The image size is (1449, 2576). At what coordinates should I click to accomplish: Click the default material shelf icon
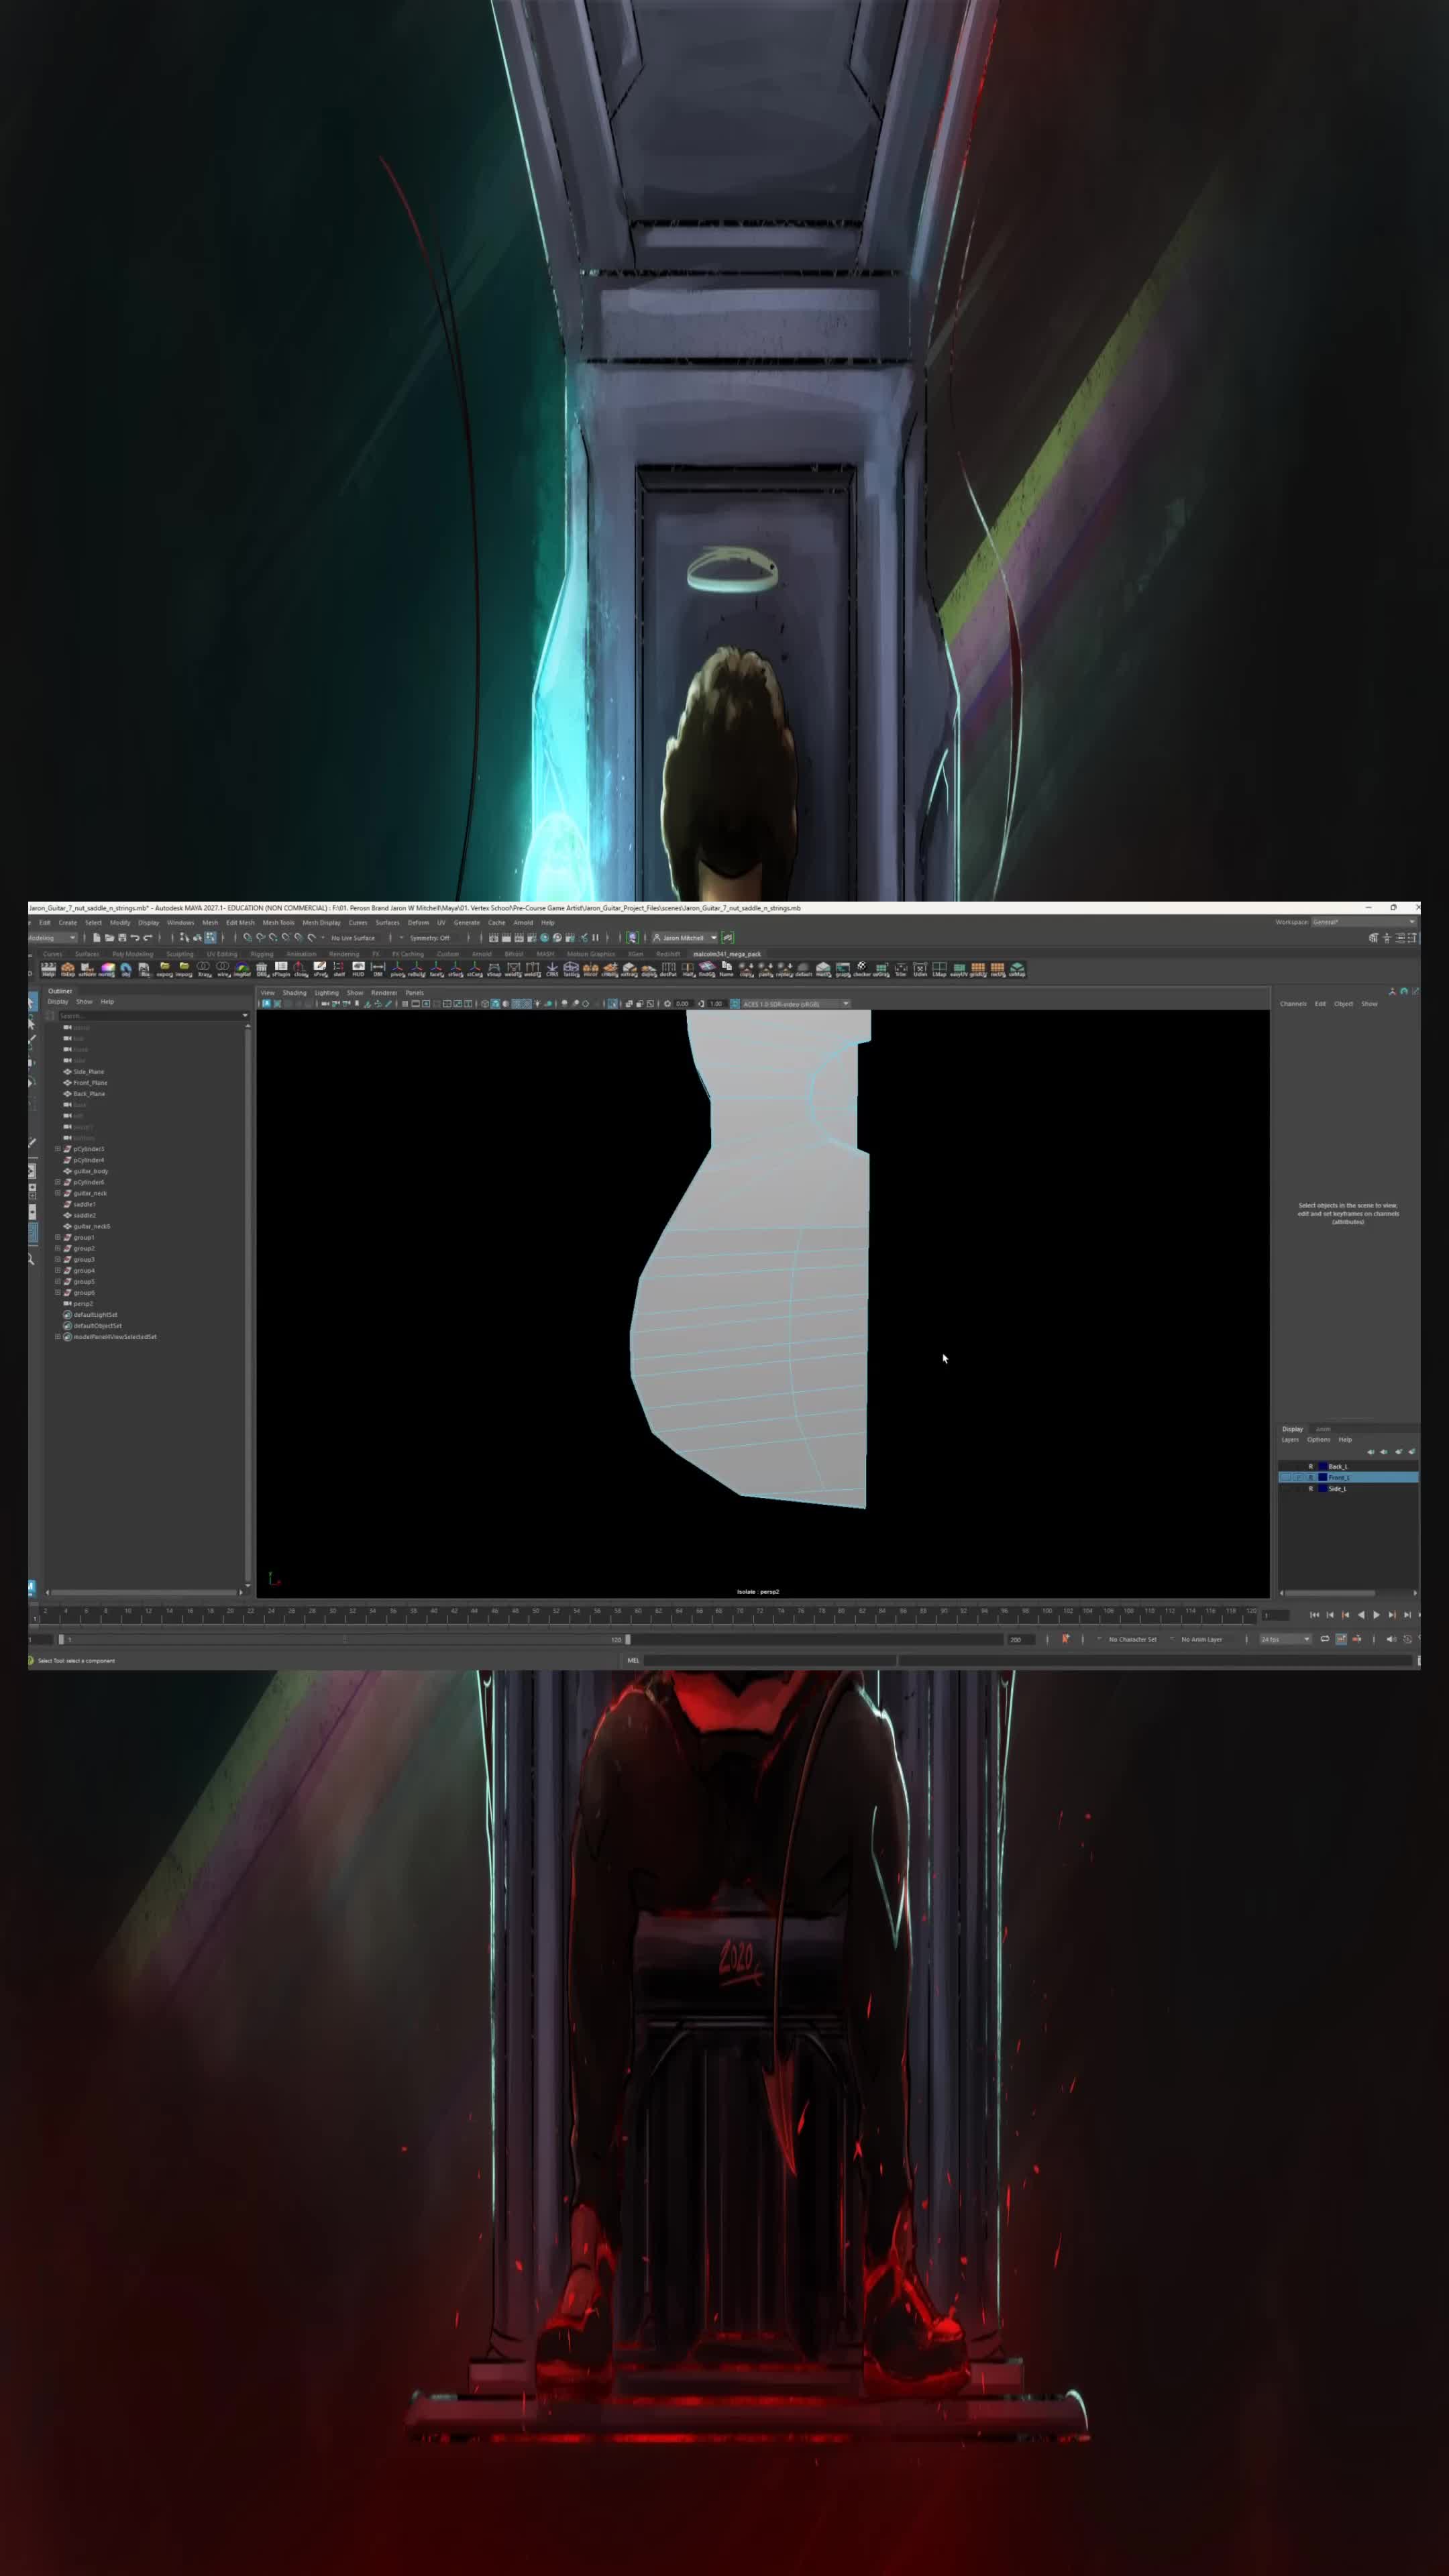(803, 968)
